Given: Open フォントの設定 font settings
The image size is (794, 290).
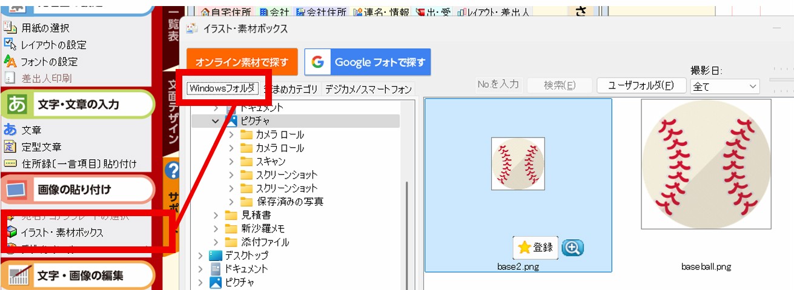Looking at the screenshot, I should tap(49, 61).
